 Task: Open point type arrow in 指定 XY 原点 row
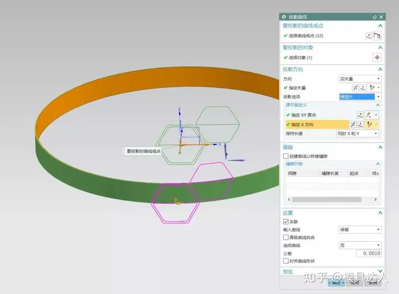(x=376, y=115)
